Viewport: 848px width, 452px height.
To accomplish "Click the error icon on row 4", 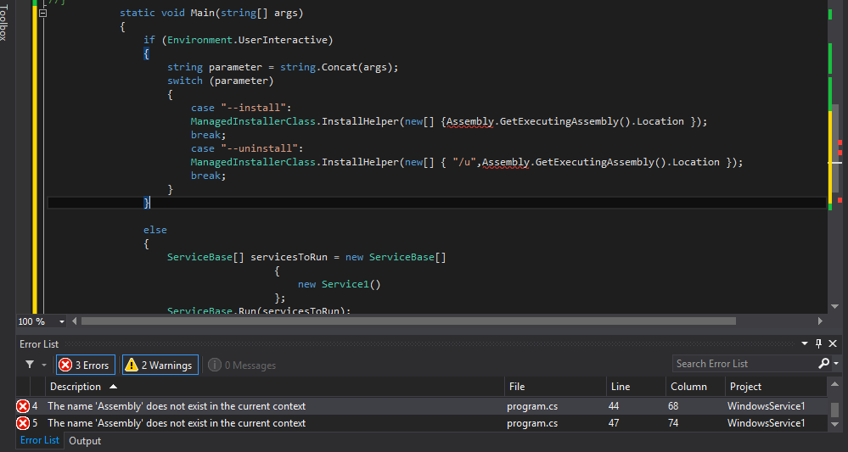I will pyautogui.click(x=23, y=406).
